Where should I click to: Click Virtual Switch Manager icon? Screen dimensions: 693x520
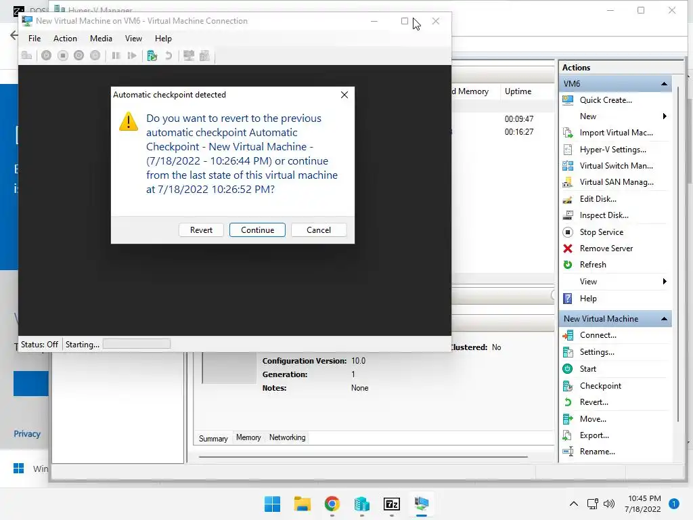click(568, 166)
